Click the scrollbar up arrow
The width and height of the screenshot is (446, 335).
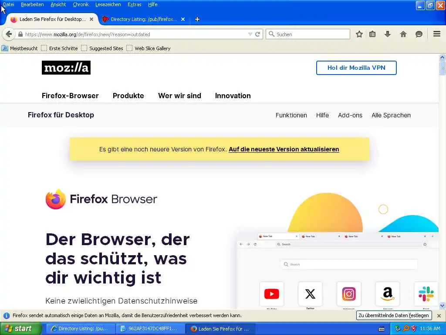point(442,57)
